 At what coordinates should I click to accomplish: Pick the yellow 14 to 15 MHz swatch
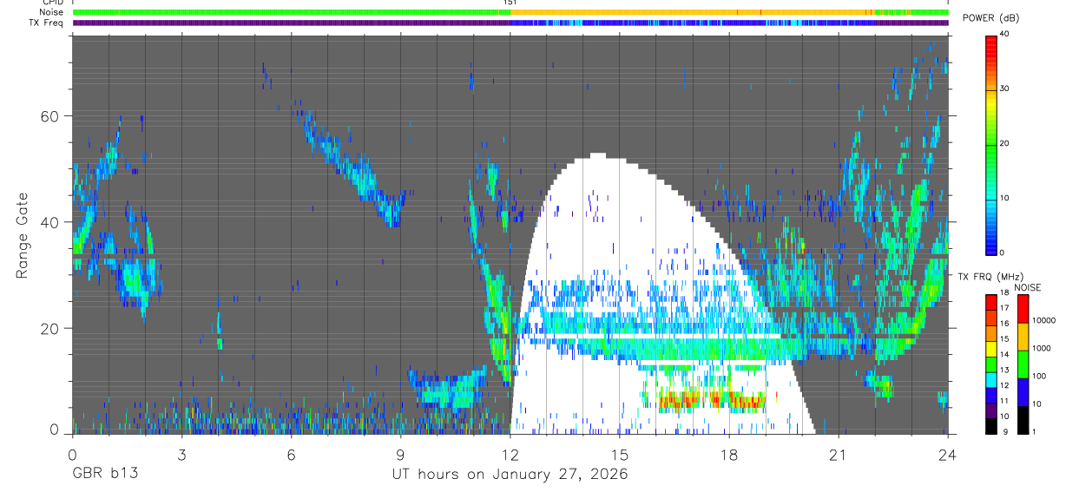(x=991, y=349)
